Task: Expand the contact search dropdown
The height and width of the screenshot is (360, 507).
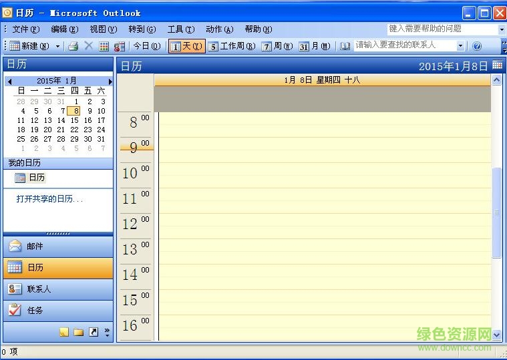Action: coord(460,46)
